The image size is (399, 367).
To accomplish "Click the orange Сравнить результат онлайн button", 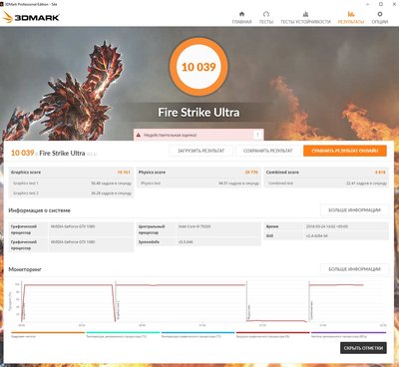I will coord(345,151).
